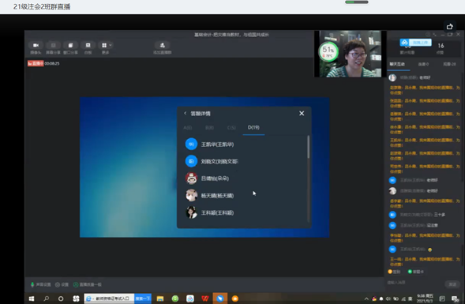Viewport: 465px width, 304px height.
Task: Click the blue avatar beside 王凯华
Action: click(191, 144)
